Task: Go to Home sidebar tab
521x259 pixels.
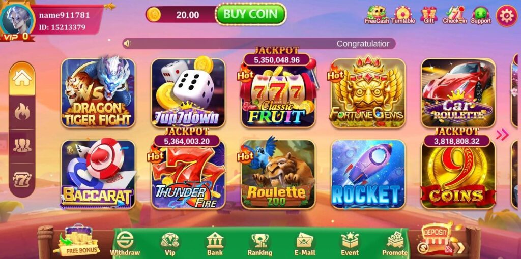Action: [x=22, y=78]
